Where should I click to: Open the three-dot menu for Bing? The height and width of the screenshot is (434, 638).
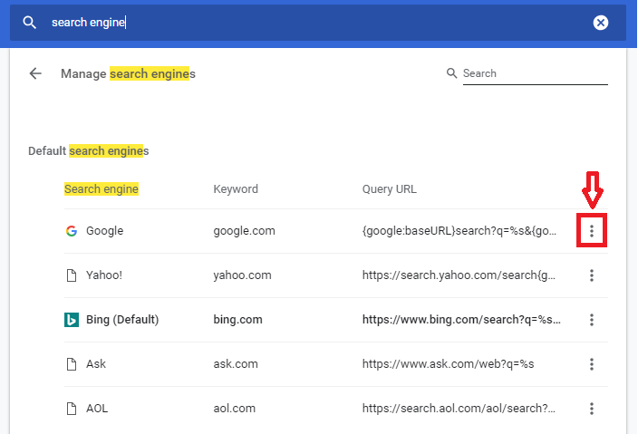click(x=592, y=320)
